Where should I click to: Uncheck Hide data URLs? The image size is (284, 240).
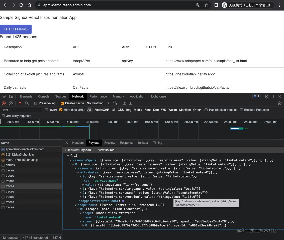[61, 110]
